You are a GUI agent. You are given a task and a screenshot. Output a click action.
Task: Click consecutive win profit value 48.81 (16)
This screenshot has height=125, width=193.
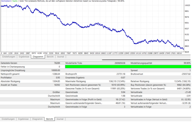coord(121,103)
